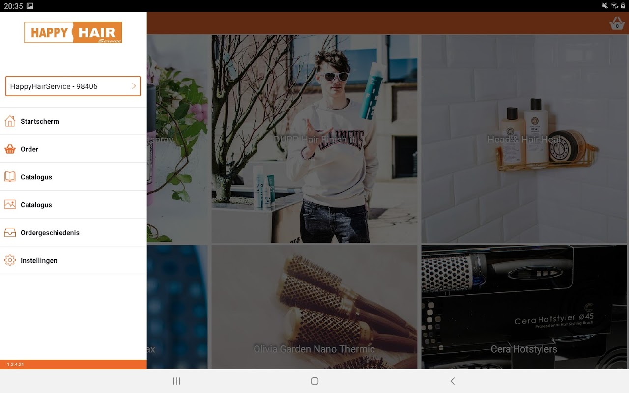Viewport: 629px width, 393px height.
Task: Tap the image notification icon in status bar
Action: [30, 6]
